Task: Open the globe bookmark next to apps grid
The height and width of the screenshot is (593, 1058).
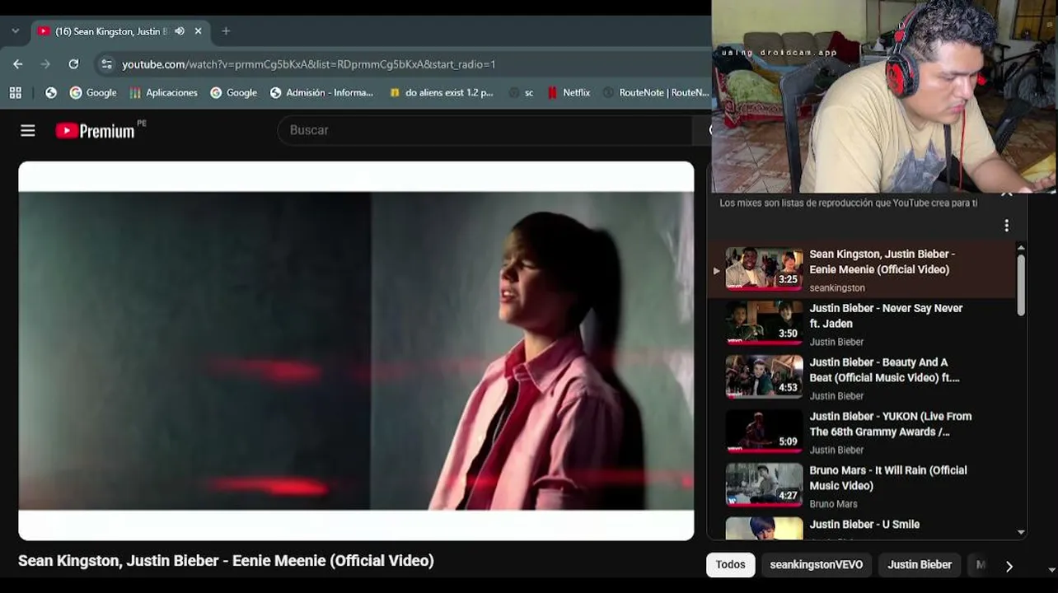Action: point(51,93)
